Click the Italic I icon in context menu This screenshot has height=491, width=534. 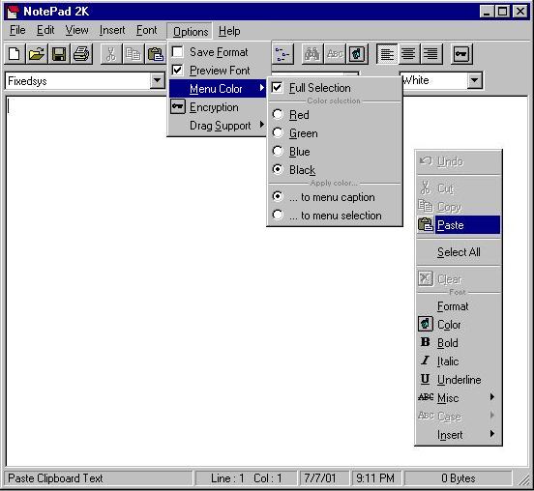pos(425,361)
